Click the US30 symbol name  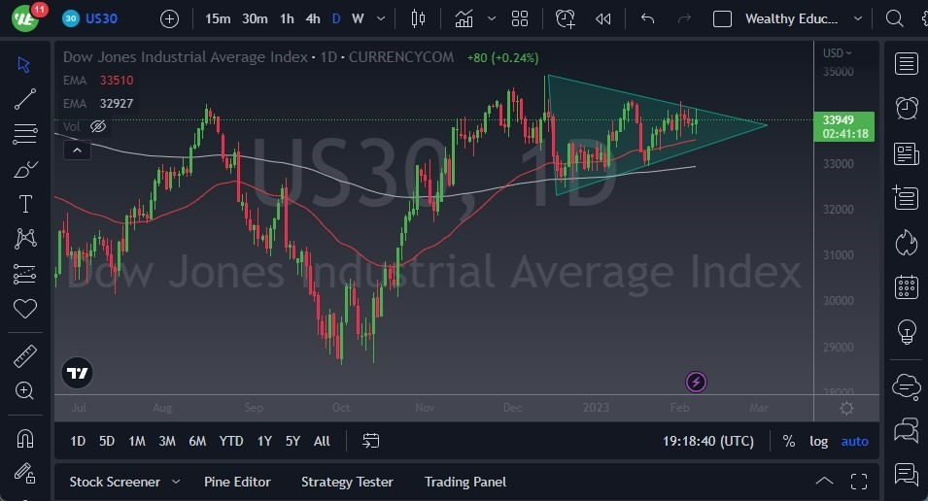point(101,18)
